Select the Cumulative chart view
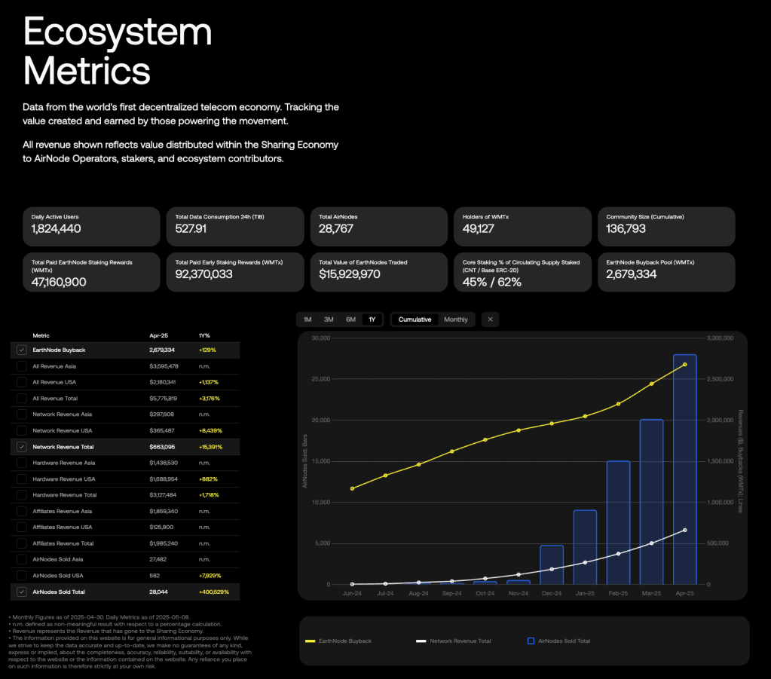 click(x=415, y=320)
